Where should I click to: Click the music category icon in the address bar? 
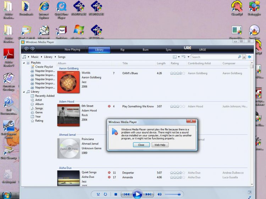[24, 57]
